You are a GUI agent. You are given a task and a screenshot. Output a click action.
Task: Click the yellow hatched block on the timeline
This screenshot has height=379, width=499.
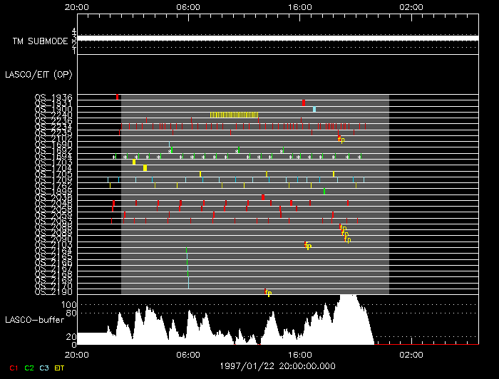[233, 115]
